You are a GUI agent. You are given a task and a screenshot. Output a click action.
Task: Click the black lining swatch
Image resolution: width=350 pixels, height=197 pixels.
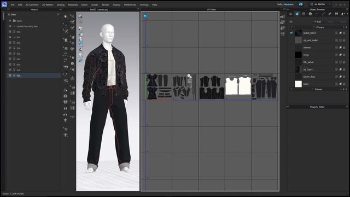[x=298, y=55]
